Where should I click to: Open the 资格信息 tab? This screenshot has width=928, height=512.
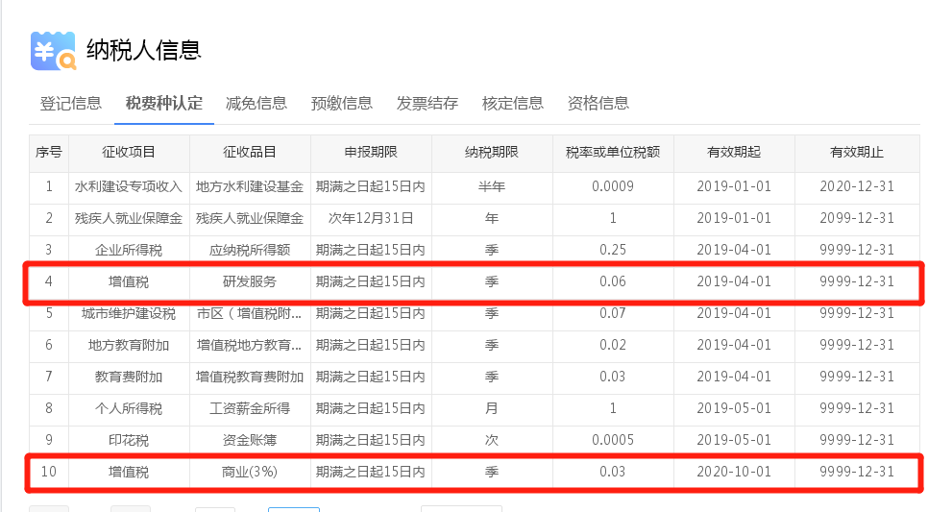tap(598, 104)
